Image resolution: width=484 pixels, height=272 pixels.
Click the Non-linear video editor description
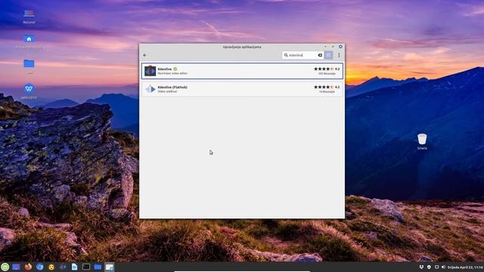pos(172,73)
